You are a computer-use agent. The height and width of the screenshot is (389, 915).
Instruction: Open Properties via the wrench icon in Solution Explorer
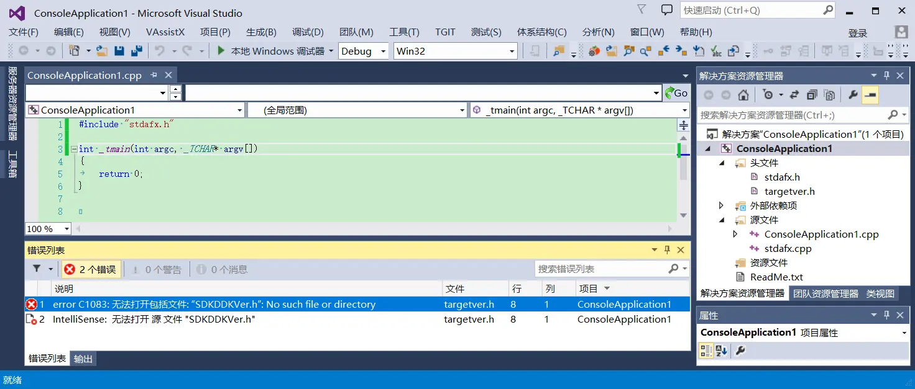click(x=853, y=96)
